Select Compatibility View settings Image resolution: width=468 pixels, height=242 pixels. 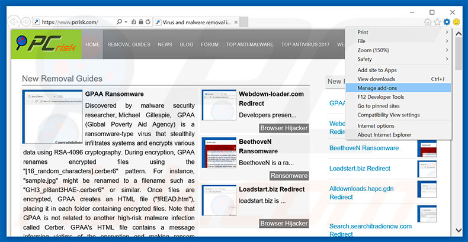click(398, 115)
